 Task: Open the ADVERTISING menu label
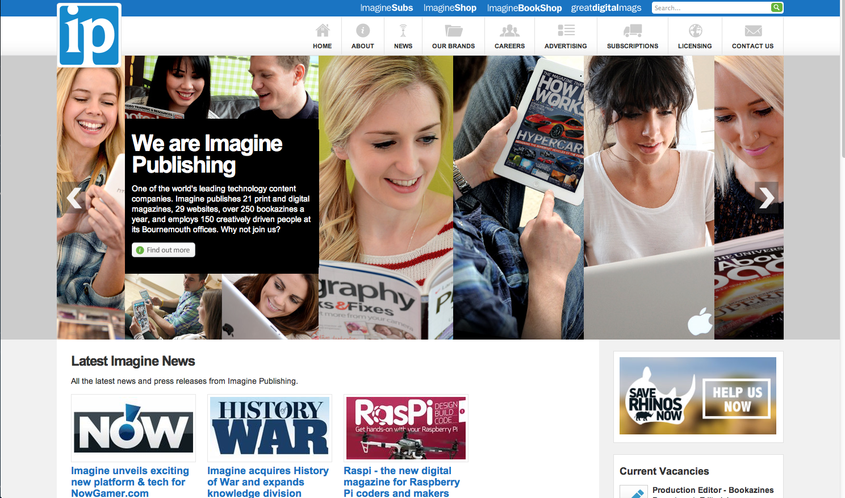(566, 46)
